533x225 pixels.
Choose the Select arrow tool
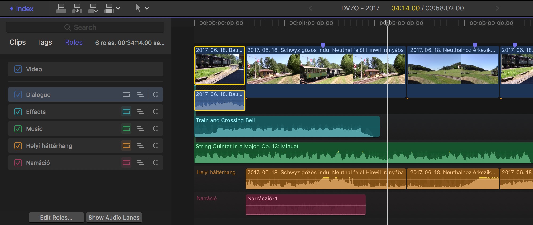(x=138, y=8)
